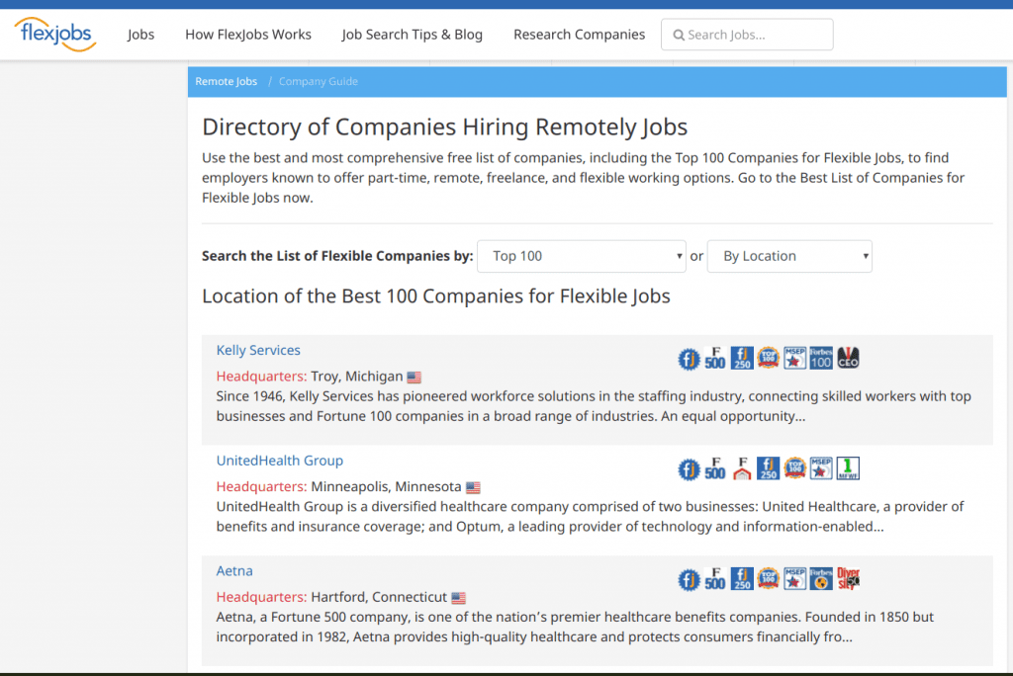Image resolution: width=1013 pixels, height=676 pixels.
Task: Click Kelly Services' FJ seal badge
Action: point(689,359)
